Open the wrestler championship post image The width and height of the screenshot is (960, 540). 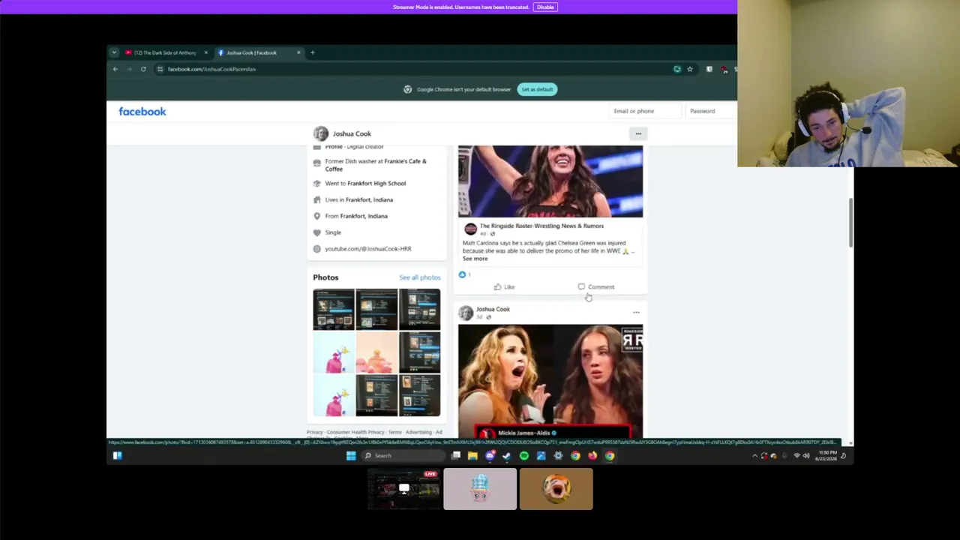point(550,181)
